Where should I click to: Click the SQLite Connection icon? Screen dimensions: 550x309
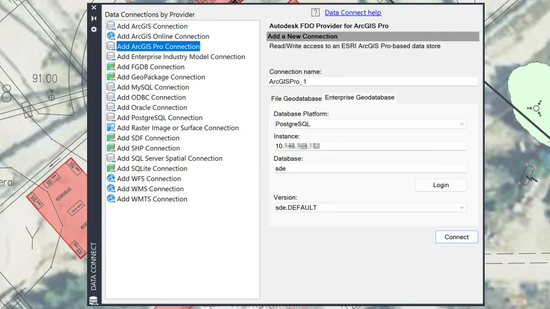point(111,168)
